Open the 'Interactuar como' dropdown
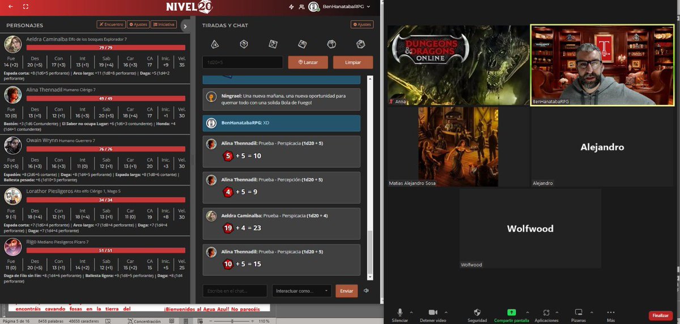 click(301, 291)
